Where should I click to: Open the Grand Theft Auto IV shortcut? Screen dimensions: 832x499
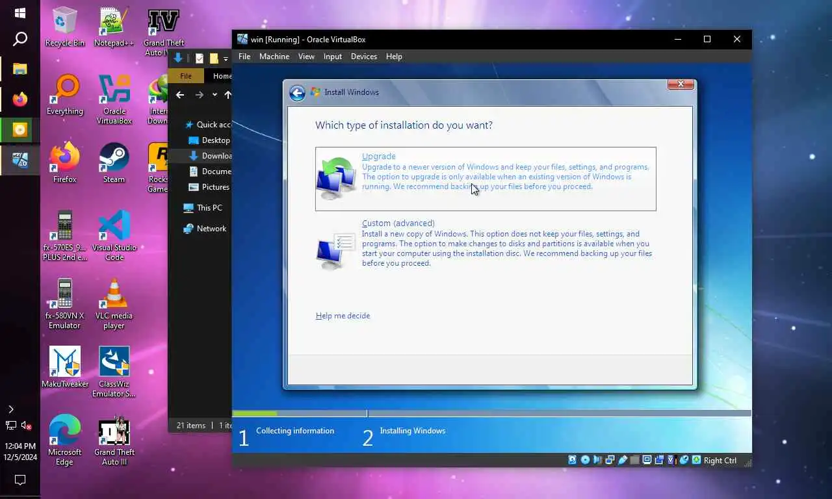[x=163, y=32]
